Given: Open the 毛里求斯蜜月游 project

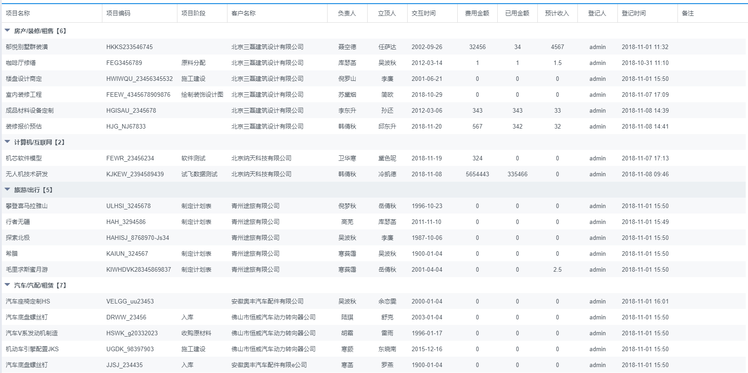Looking at the screenshot, I should (x=27, y=269).
